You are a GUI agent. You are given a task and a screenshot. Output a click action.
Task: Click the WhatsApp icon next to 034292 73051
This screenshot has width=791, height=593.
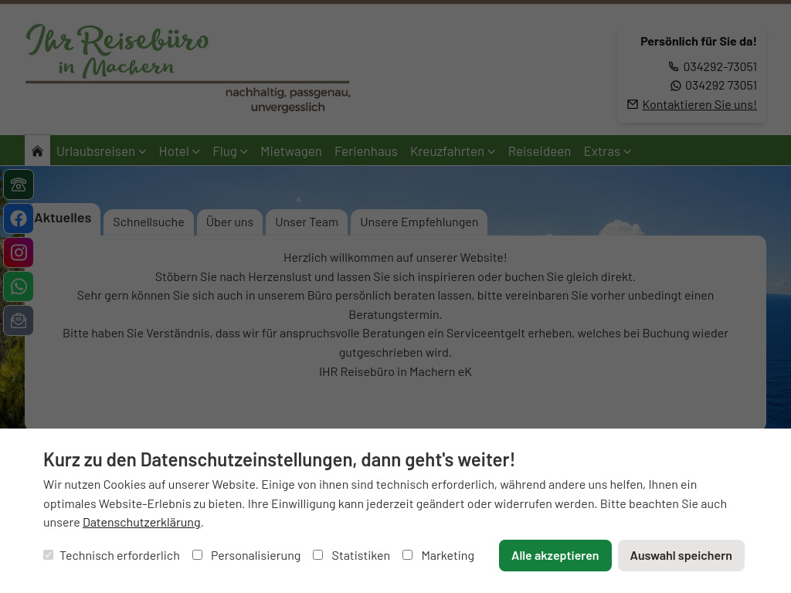point(675,85)
